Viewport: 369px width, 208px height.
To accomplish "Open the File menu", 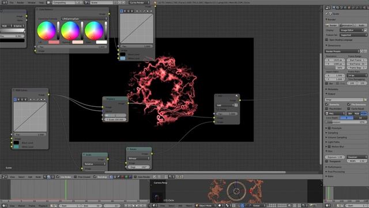I will pos(12,2).
